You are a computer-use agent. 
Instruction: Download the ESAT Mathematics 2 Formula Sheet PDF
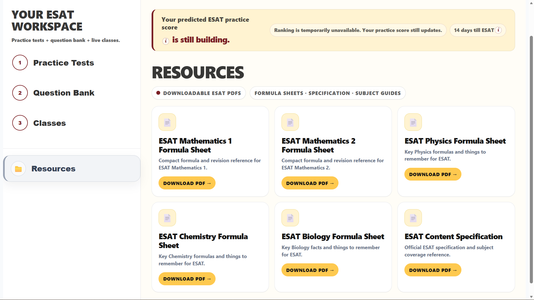click(x=310, y=183)
